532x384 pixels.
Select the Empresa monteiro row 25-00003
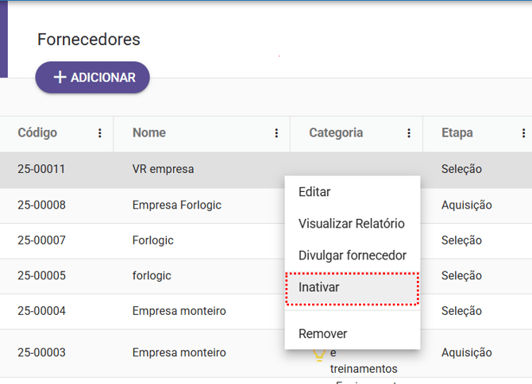tap(179, 352)
